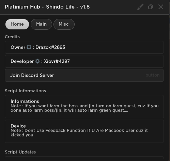Select the Owner Drazox#2893 row
Screen dimensions: 170x161
click(x=84, y=47)
